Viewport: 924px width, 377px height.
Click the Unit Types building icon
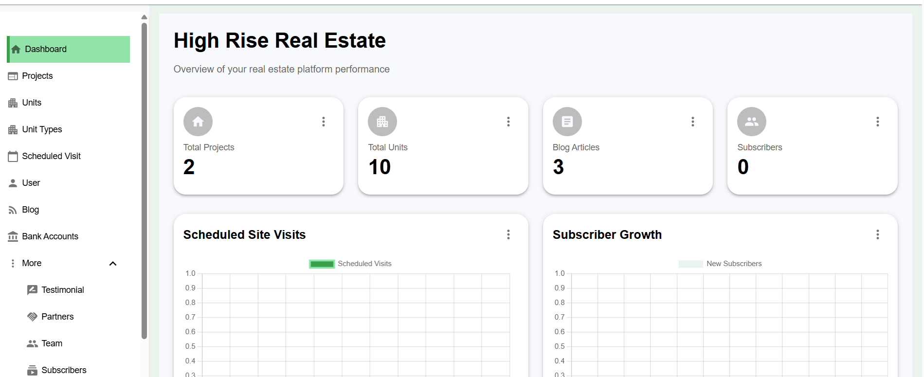click(x=13, y=129)
